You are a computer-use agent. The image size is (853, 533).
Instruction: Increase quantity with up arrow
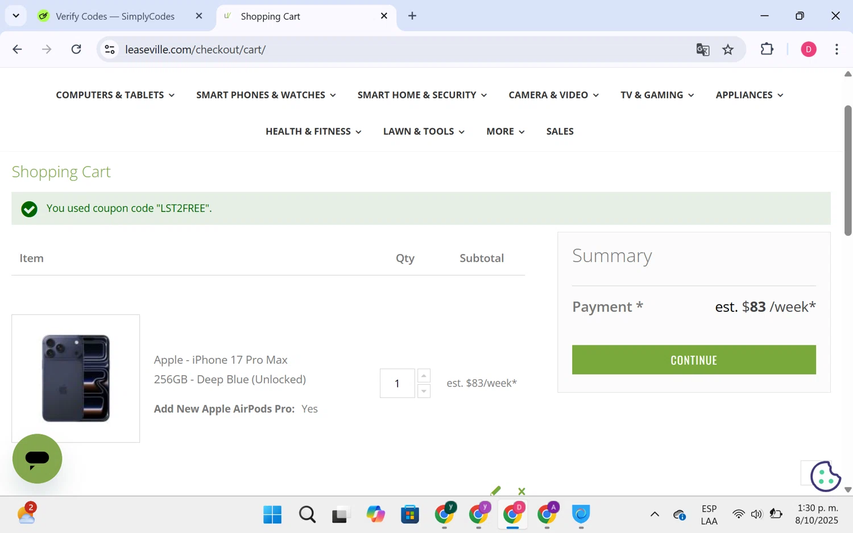(x=424, y=376)
